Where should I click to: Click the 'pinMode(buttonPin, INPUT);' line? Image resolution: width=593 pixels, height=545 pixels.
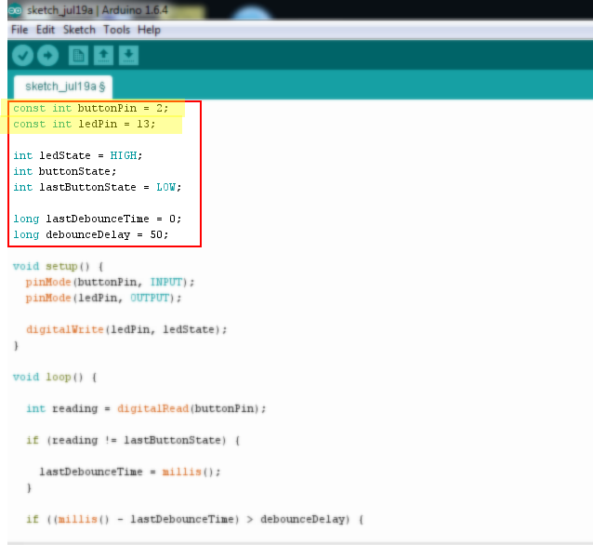tap(110, 283)
